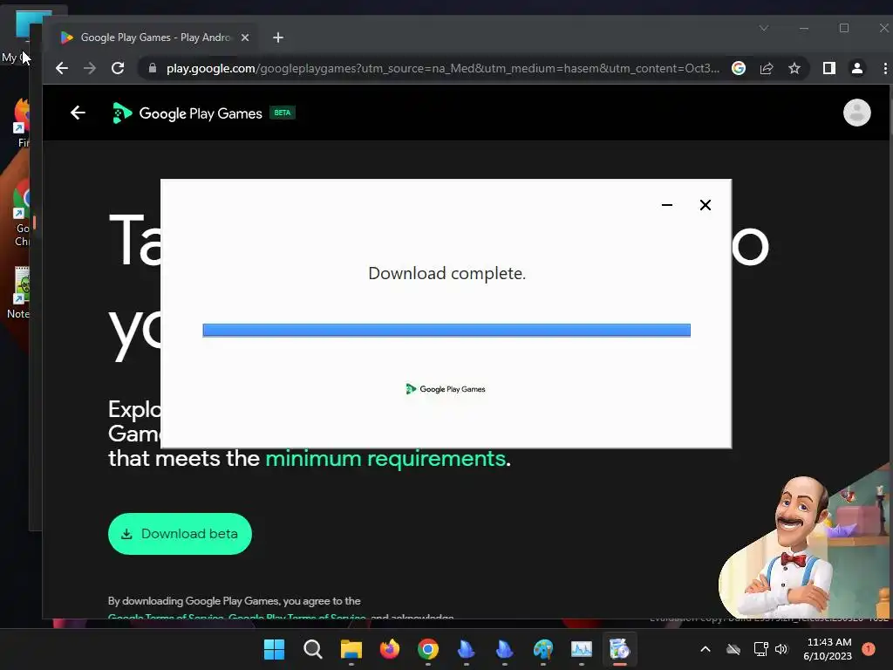View site info via the padlock icon
Screen dimensions: 893x670
[x=152, y=68]
